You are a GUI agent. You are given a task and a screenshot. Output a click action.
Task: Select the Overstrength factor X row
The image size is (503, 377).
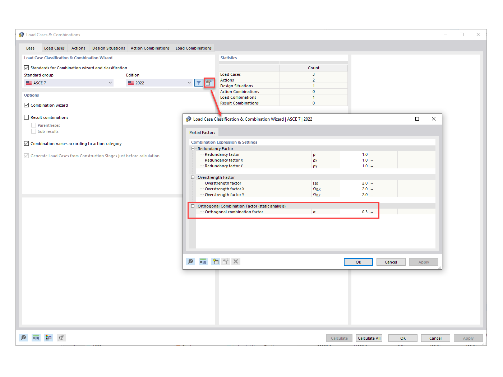(316, 189)
